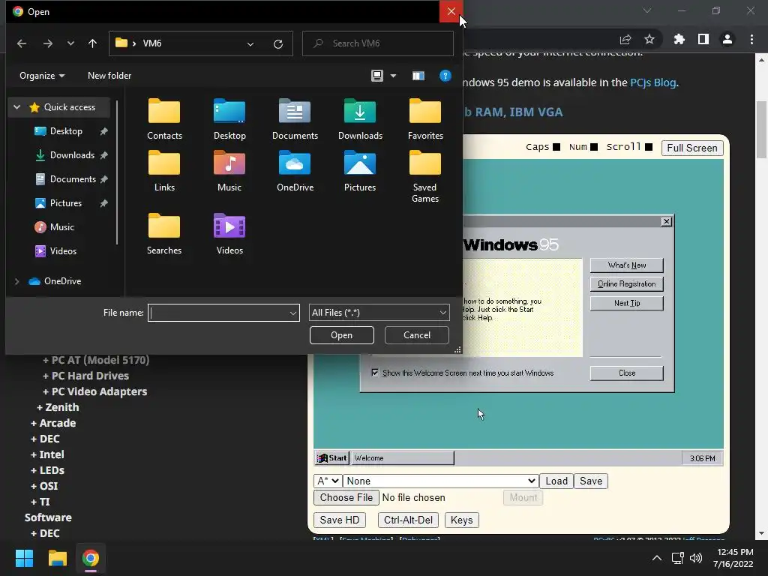This screenshot has width=768, height=576.
Task: Open the All Files type dropdown
Action: pyautogui.click(x=379, y=313)
